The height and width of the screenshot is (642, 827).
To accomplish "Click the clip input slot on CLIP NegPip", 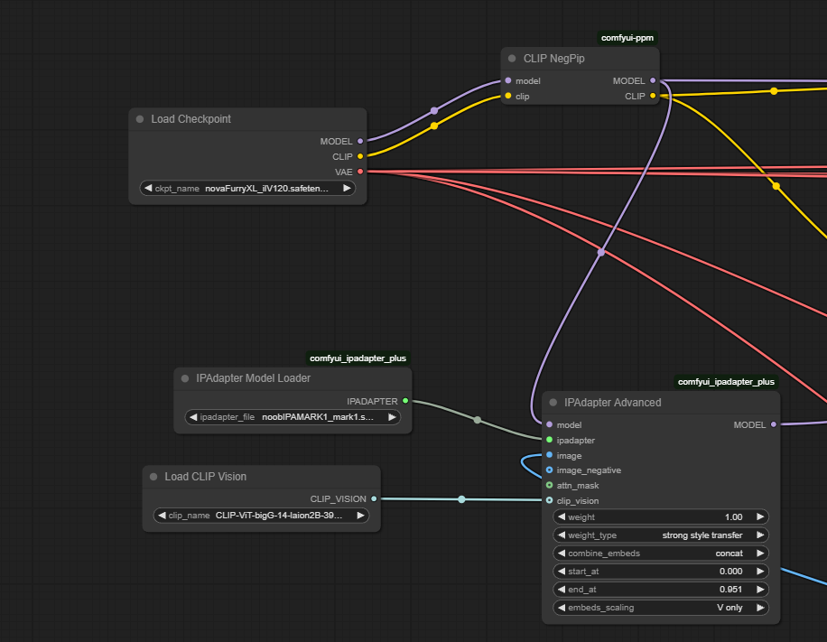I will (x=508, y=96).
